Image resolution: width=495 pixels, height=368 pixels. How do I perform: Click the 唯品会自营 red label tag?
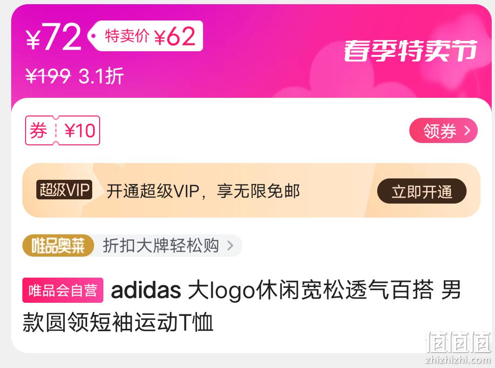pyautogui.click(x=63, y=290)
